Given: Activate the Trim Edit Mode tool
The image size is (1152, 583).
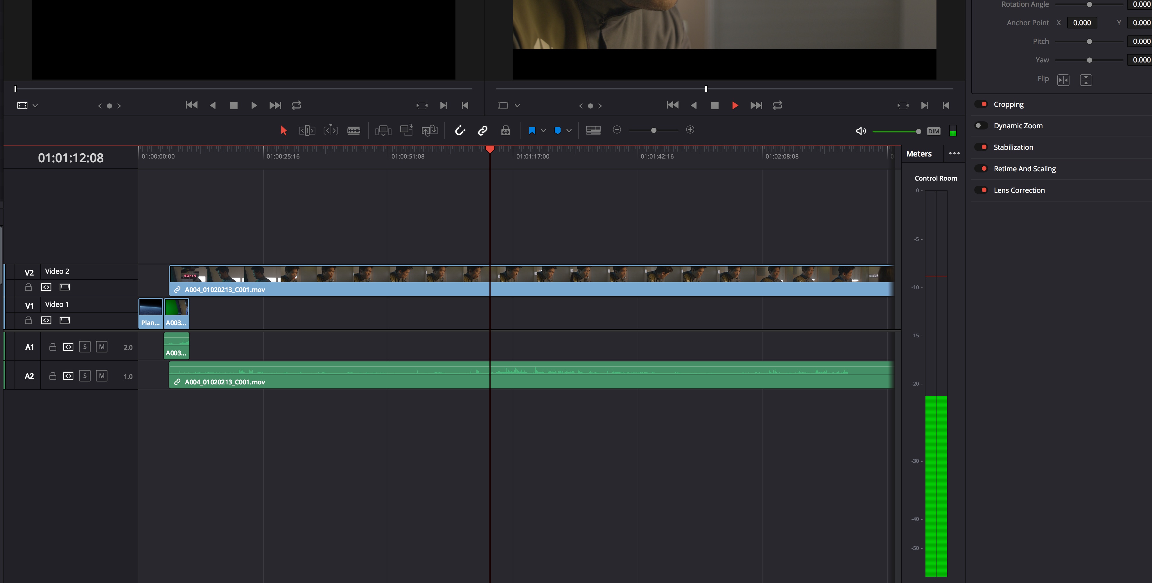Looking at the screenshot, I should click(307, 131).
